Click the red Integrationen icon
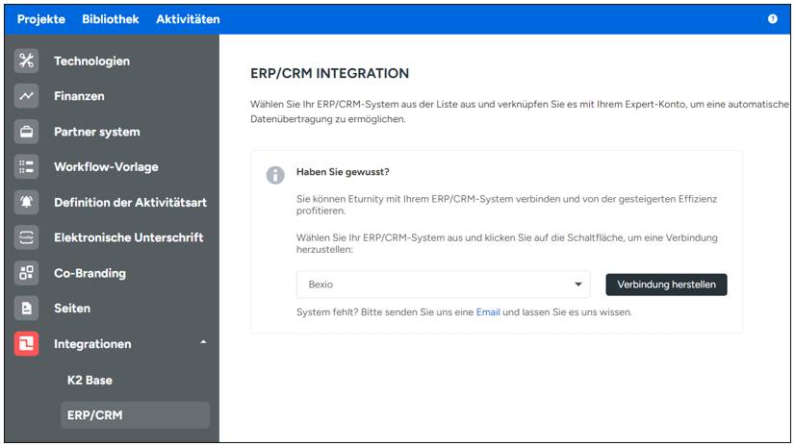Screen dimensions: 795x445 point(27,344)
